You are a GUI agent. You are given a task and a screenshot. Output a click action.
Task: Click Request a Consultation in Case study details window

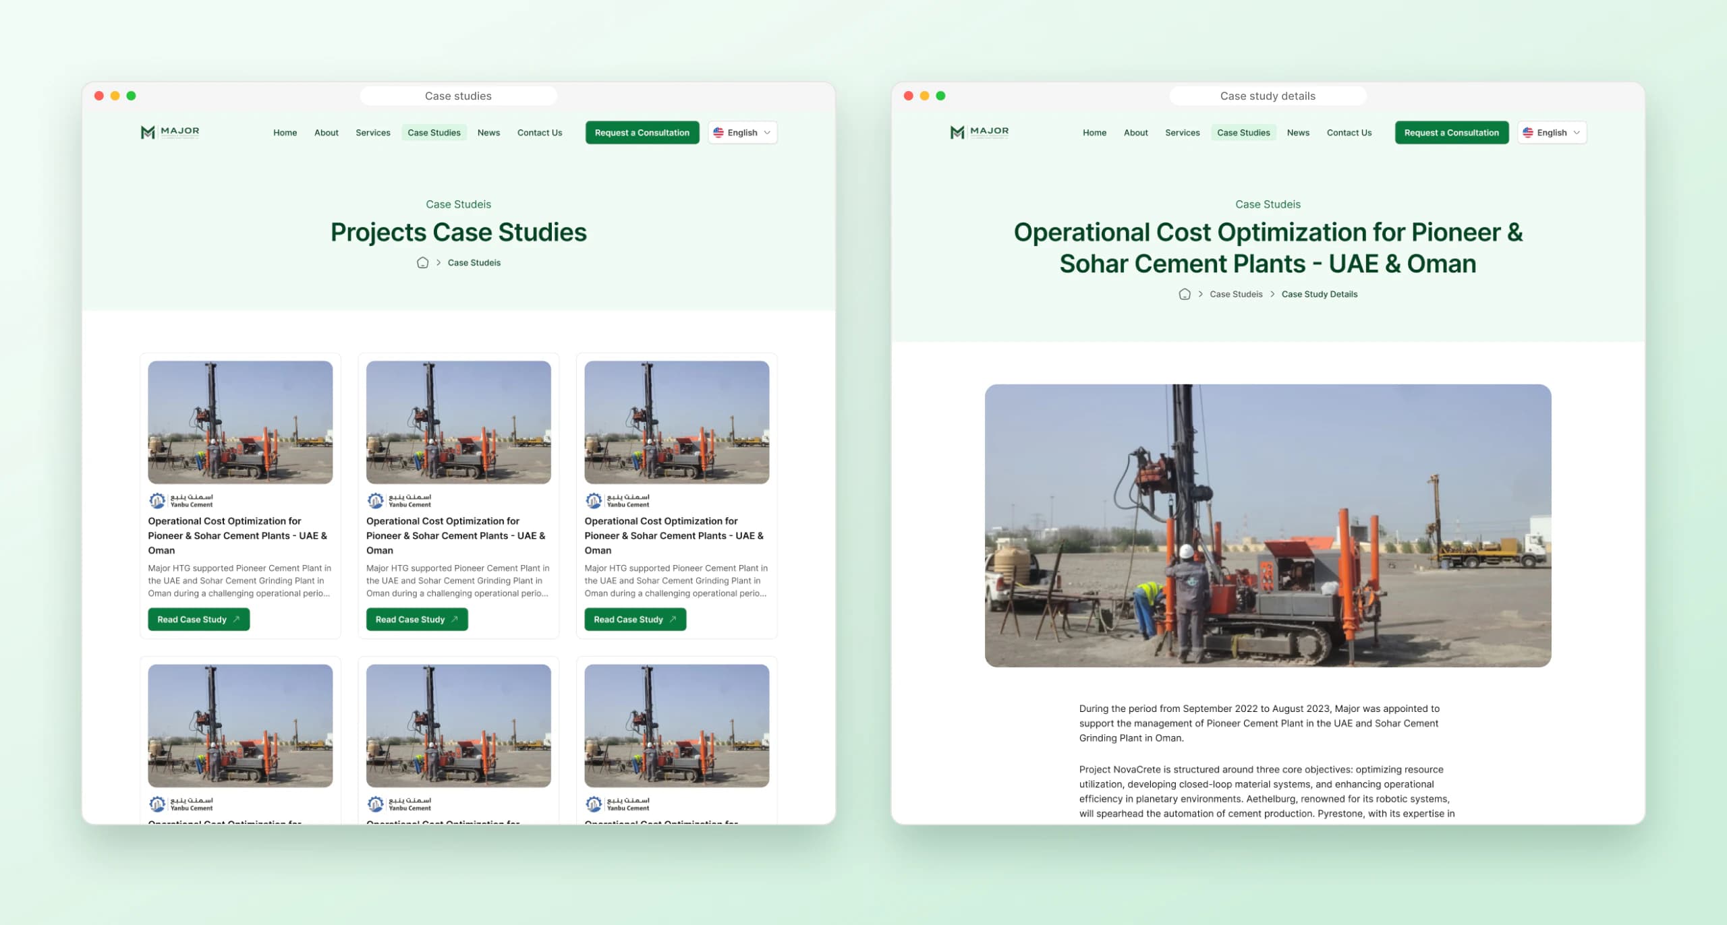1452,133
